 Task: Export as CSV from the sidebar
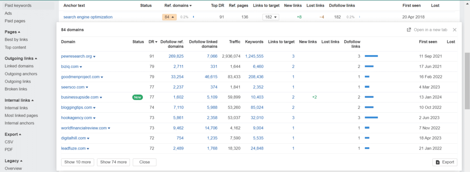tap(9, 142)
